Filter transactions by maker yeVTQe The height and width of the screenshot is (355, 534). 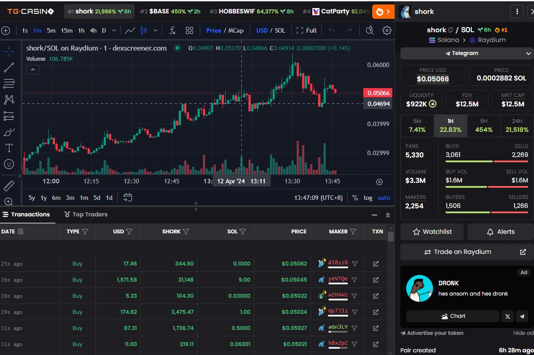pyautogui.click(x=354, y=280)
